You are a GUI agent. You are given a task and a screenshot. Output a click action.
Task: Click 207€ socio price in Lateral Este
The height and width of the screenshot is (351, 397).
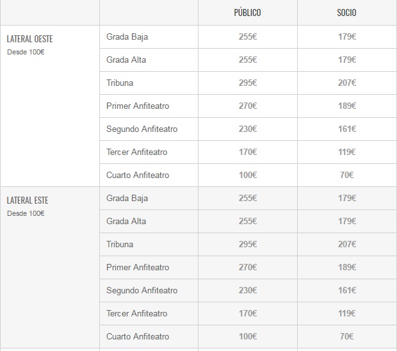click(x=346, y=244)
